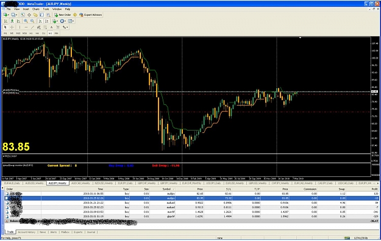The height and width of the screenshot is (241, 381).
Task: Open the Tools menu
Action: pos(46,9)
